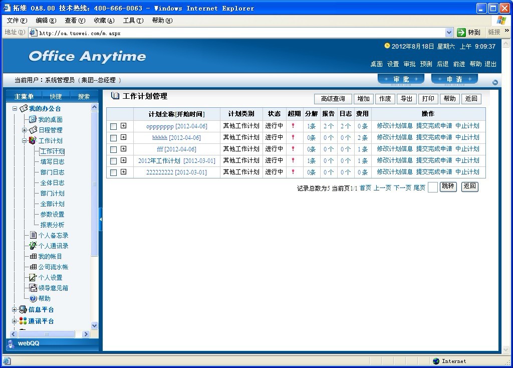Open 个人通讯录 contacts icon
Viewport: 513px width, 368px height.
point(33,246)
